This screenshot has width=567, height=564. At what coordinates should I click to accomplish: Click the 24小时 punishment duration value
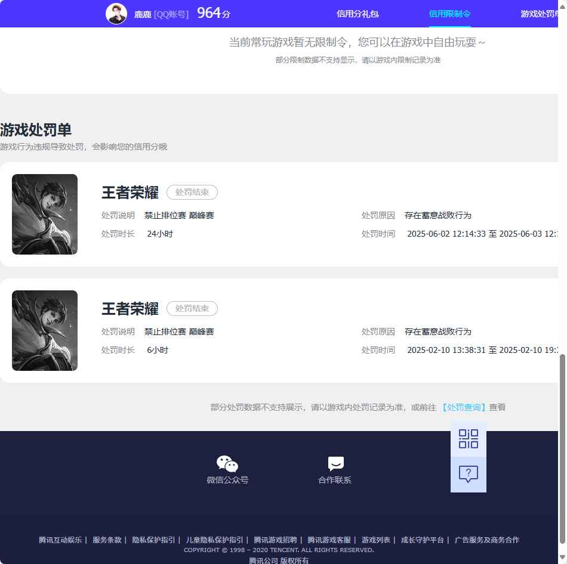point(160,234)
